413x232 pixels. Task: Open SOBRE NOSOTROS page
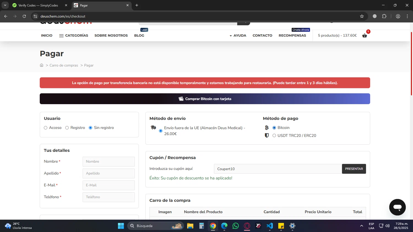click(111, 35)
